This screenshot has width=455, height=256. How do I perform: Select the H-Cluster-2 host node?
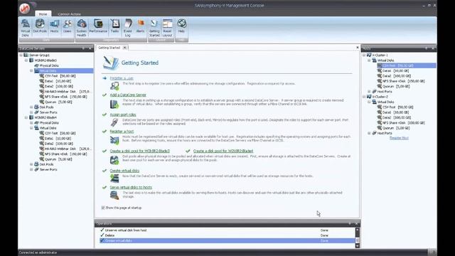[380, 97]
